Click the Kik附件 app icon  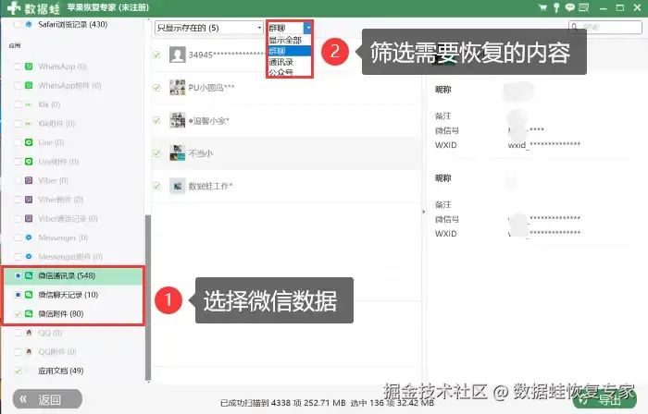click(x=29, y=123)
